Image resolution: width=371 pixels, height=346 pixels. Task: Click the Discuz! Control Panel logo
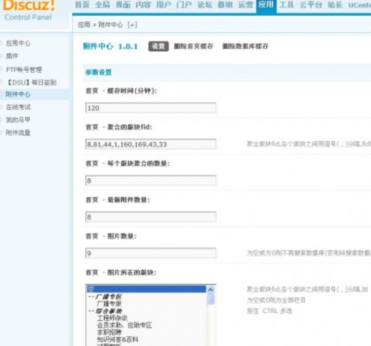pyautogui.click(x=29, y=10)
